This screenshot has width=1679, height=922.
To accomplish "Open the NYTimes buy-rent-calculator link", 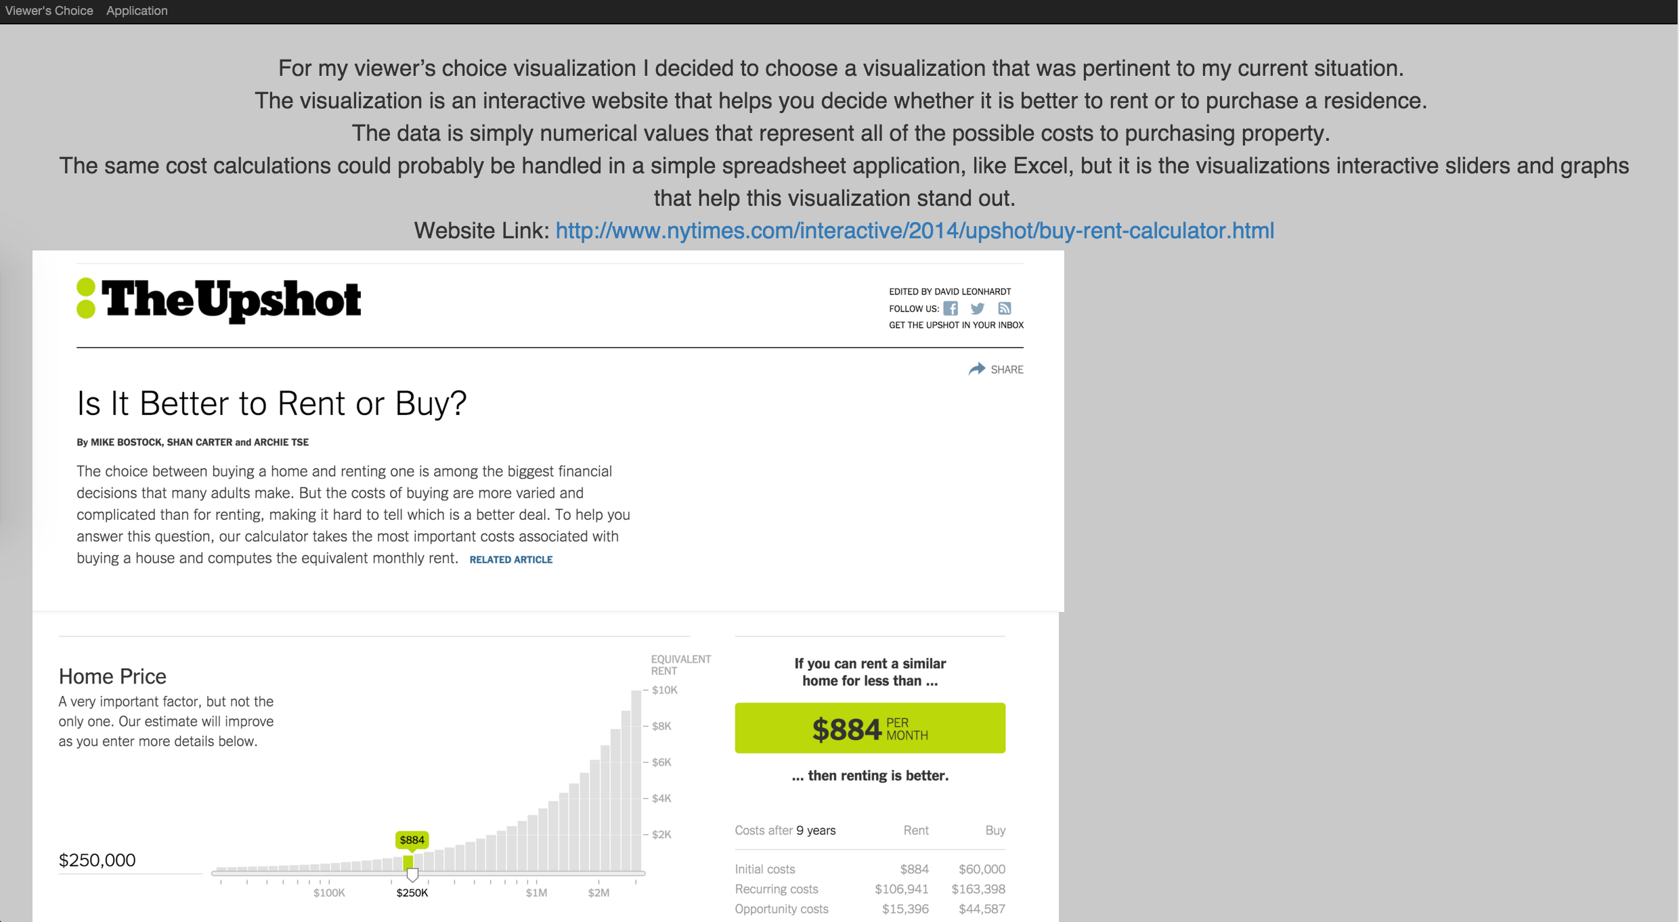I will [x=915, y=231].
